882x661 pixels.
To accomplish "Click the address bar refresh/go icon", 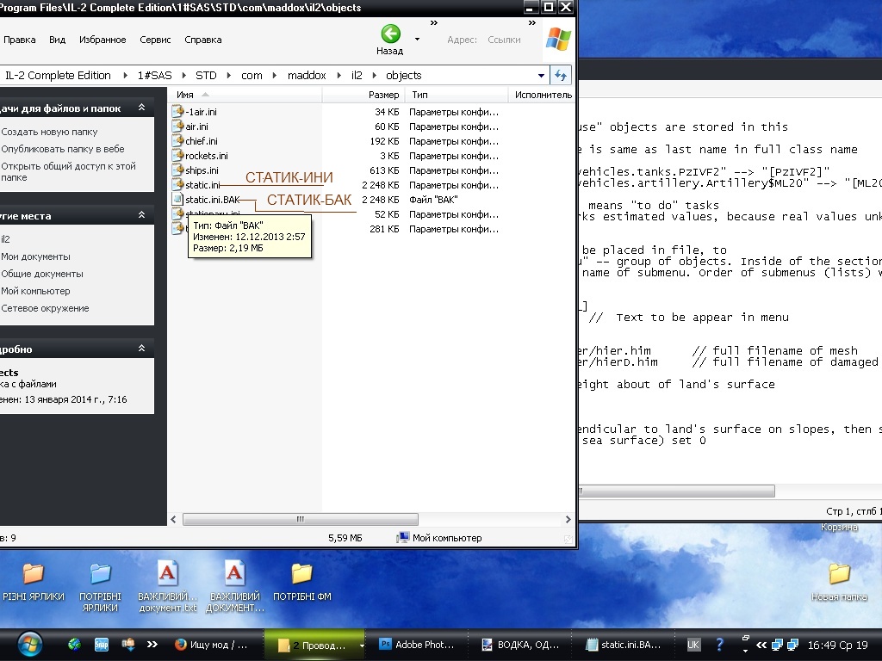I will coord(561,75).
